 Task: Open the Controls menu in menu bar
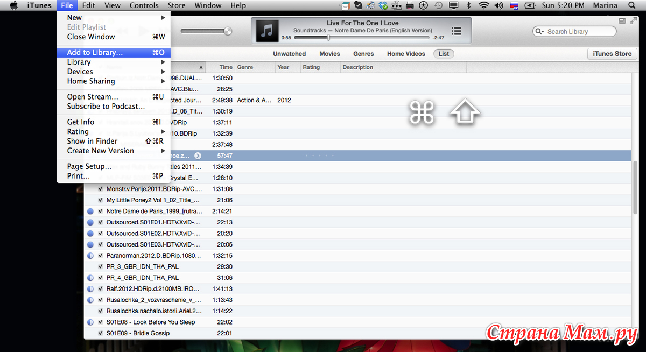click(x=144, y=5)
